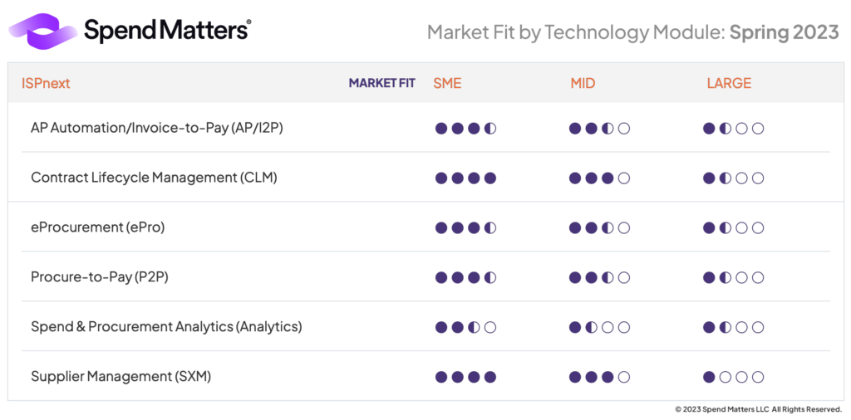Click the Procure-to-Pay SME rating dots

tap(465, 277)
